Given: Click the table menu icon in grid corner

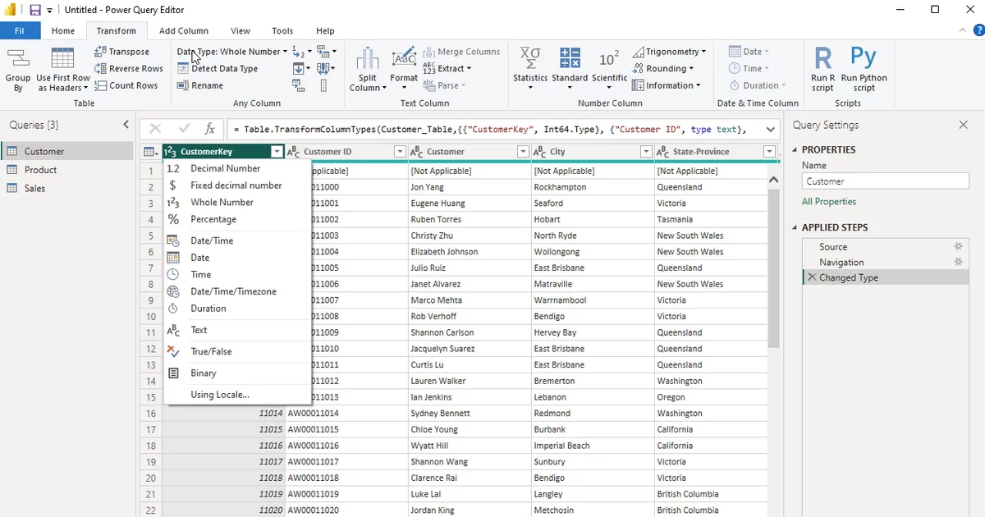Looking at the screenshot, I should tap(150, 152).
